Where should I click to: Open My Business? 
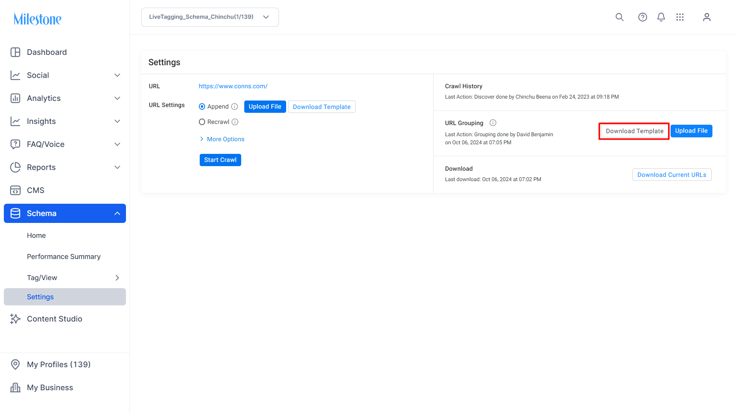coord(65,388)
